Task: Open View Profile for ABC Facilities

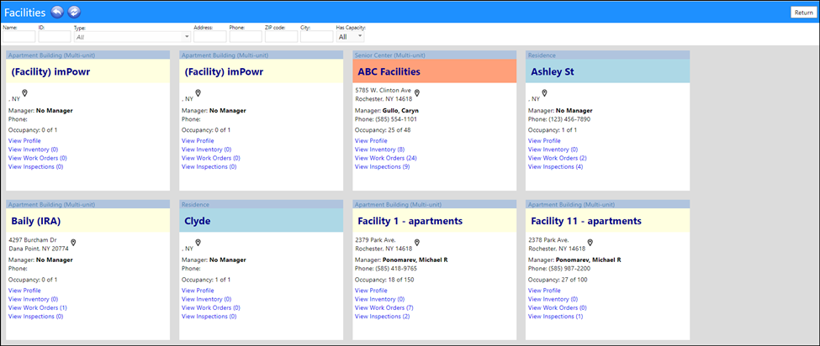Action: [371, 141]
